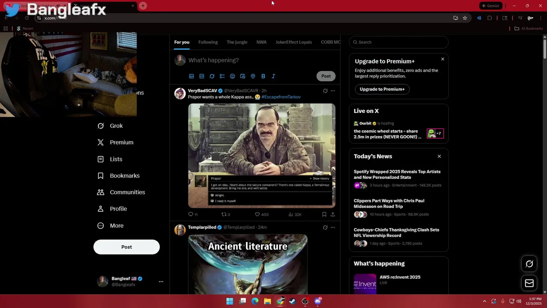This screenshot has height=308, width=547.
Task: Open the Chrome three-dot menu
Action: tap(541, 18)
